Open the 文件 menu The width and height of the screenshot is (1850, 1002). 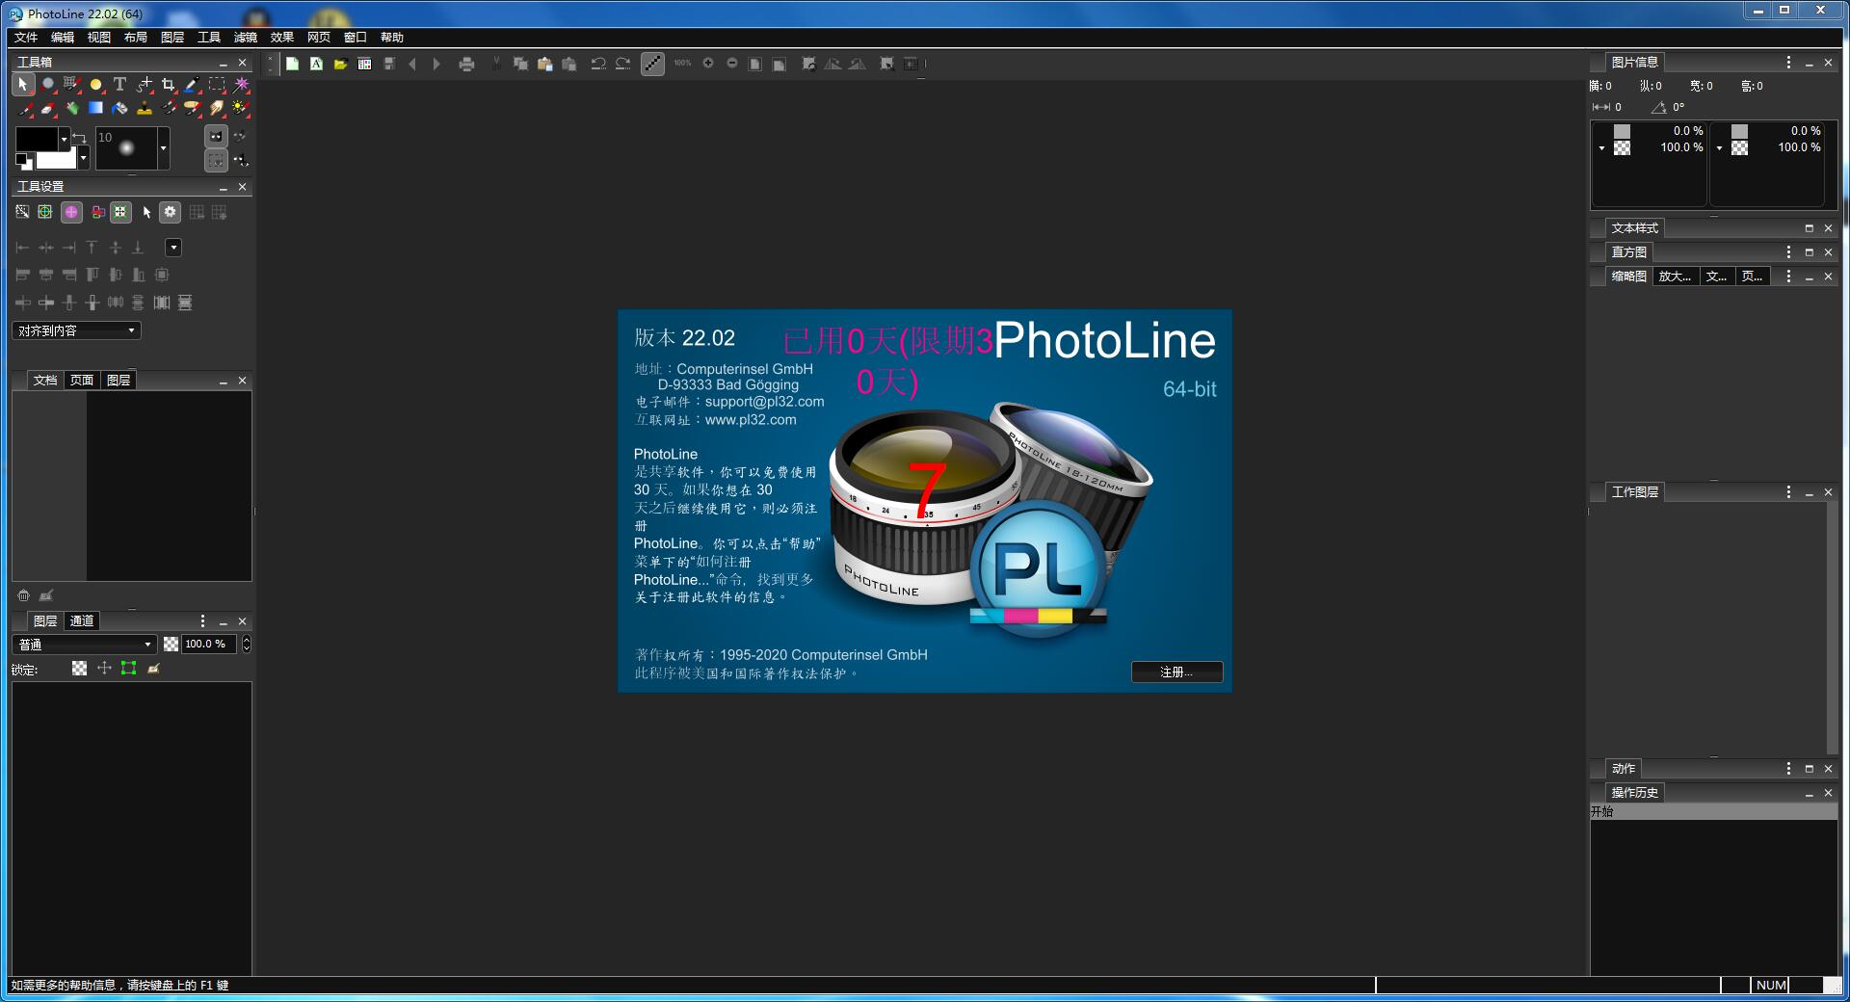pos(26,38)
